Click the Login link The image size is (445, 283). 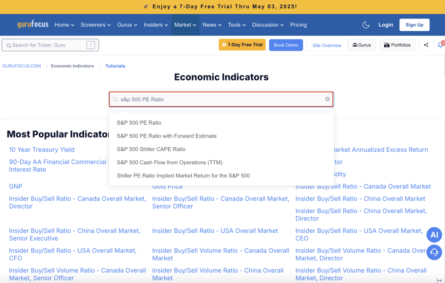[x=386, y=25]
